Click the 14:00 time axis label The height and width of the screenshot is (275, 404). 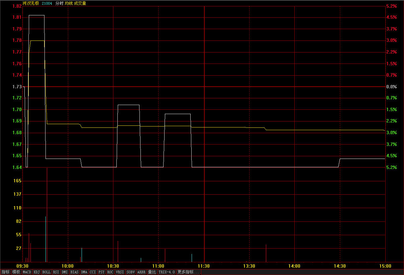[294, 266]
